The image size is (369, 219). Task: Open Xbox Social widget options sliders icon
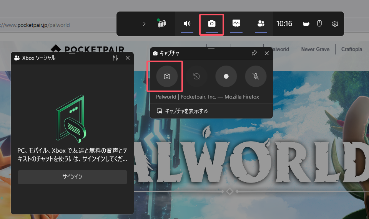115,58
